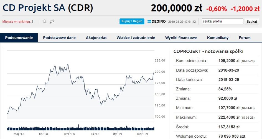Switch to the Podstawowe dane tab
The width and height of the screenshot is (262, 139).
(x=59, y=38)
